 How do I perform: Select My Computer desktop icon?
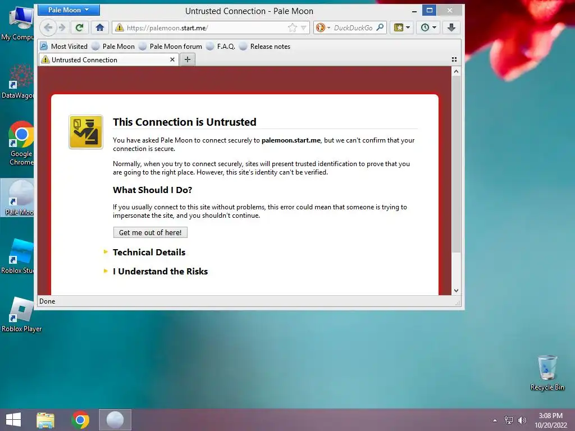click(x=17, y=22)
